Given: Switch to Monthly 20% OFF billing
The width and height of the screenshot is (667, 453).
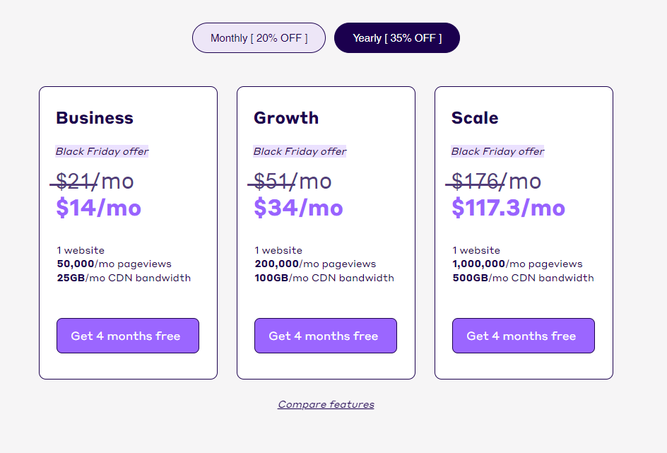Looking at the screenshot, I should [259, 38].
